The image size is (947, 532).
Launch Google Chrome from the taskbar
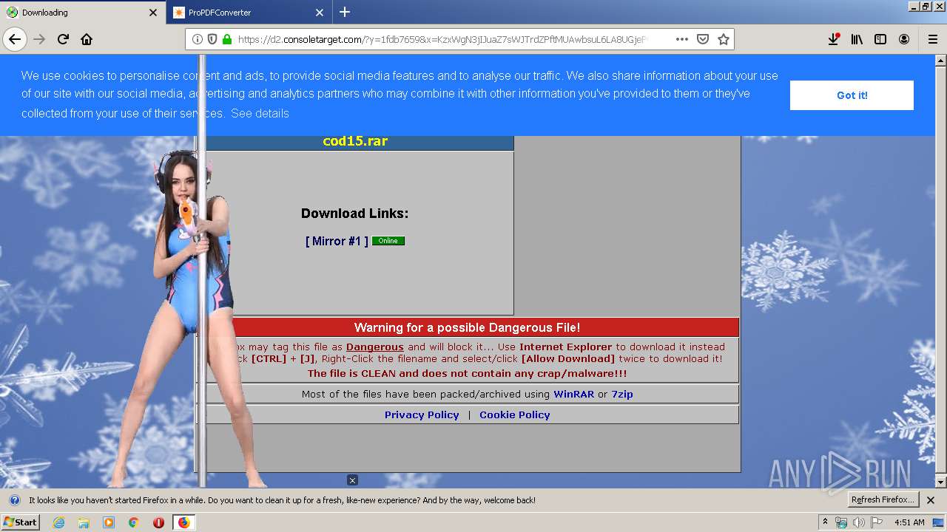coord(133,522)
